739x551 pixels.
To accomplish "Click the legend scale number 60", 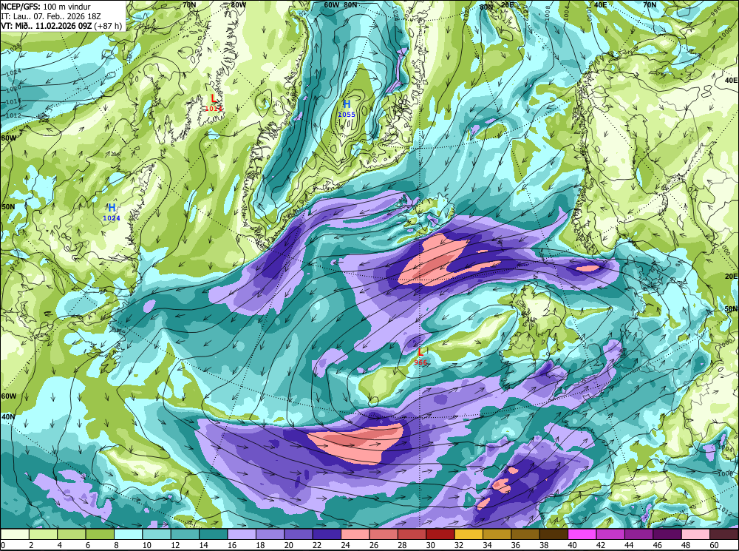I will 714,545.
